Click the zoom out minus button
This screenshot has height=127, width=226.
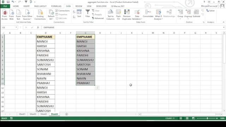point(198,118)
